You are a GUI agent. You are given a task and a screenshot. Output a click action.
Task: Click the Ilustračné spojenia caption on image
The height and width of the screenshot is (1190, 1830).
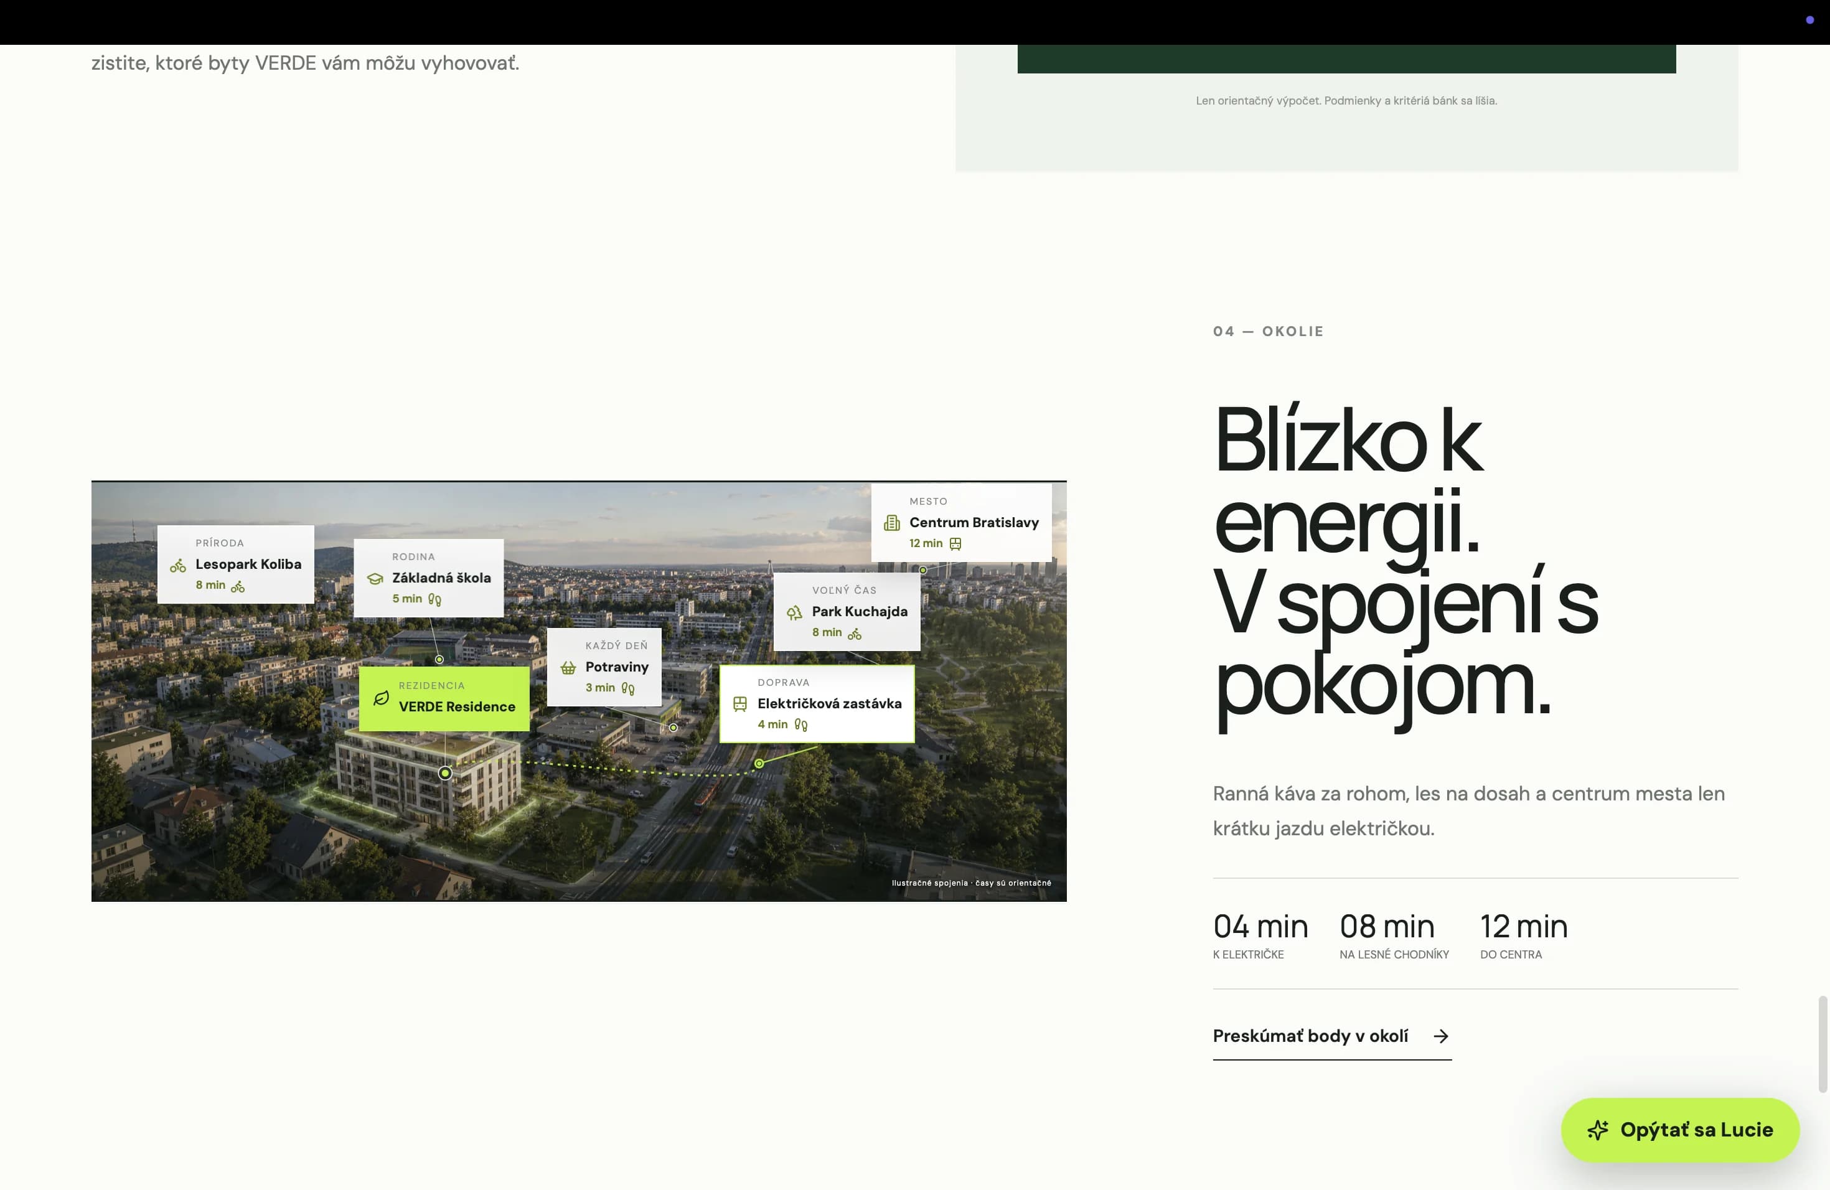971,883
